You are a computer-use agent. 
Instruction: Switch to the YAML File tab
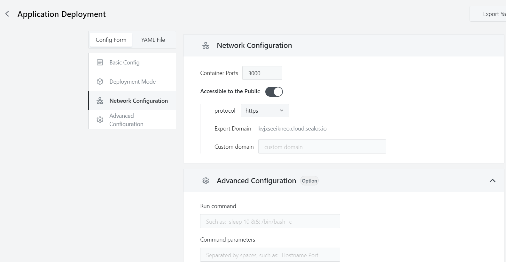(x=153, y=40)
